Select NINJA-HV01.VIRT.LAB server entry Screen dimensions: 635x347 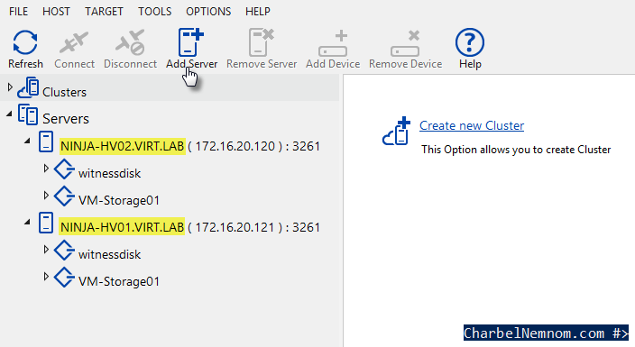(x=123, y=227)
